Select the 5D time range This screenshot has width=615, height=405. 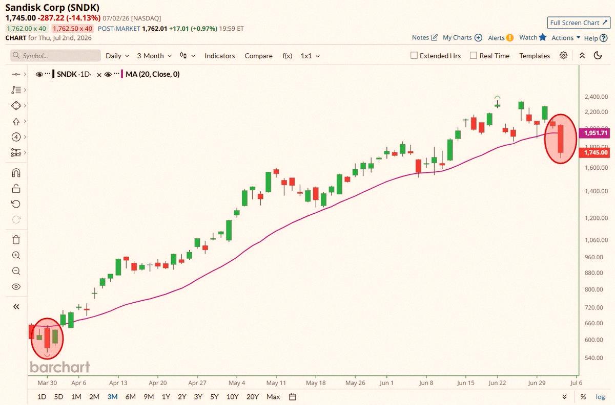pyautogui.click(x=59, y=397)
